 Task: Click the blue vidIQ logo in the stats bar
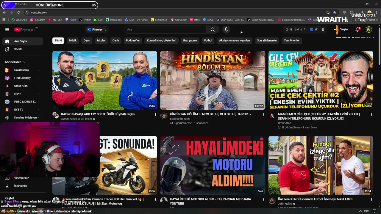[x=311, y=29]
